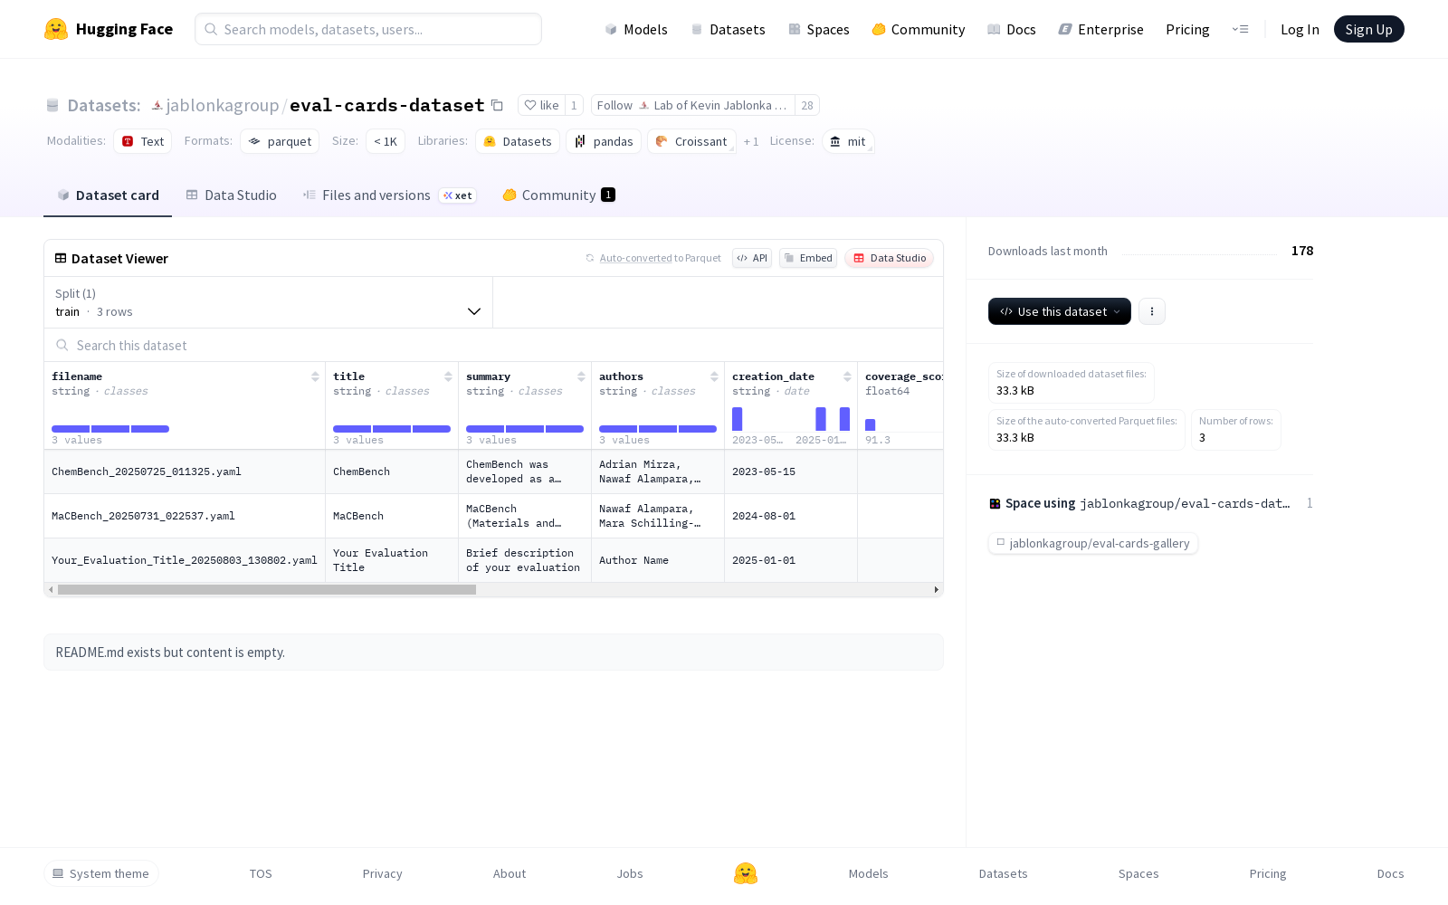1448x905 pixels.
Task: Toggle the System theme selector
Action: (x=101, y=873)
